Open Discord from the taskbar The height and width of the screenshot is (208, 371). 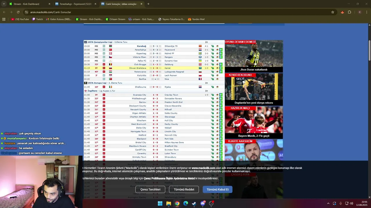[203, 203]
